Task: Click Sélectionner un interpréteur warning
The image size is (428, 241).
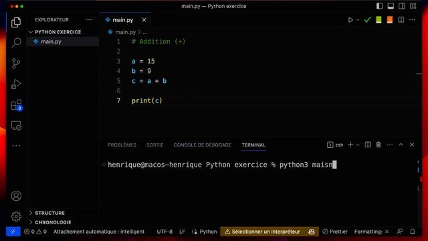Action: 262,232
